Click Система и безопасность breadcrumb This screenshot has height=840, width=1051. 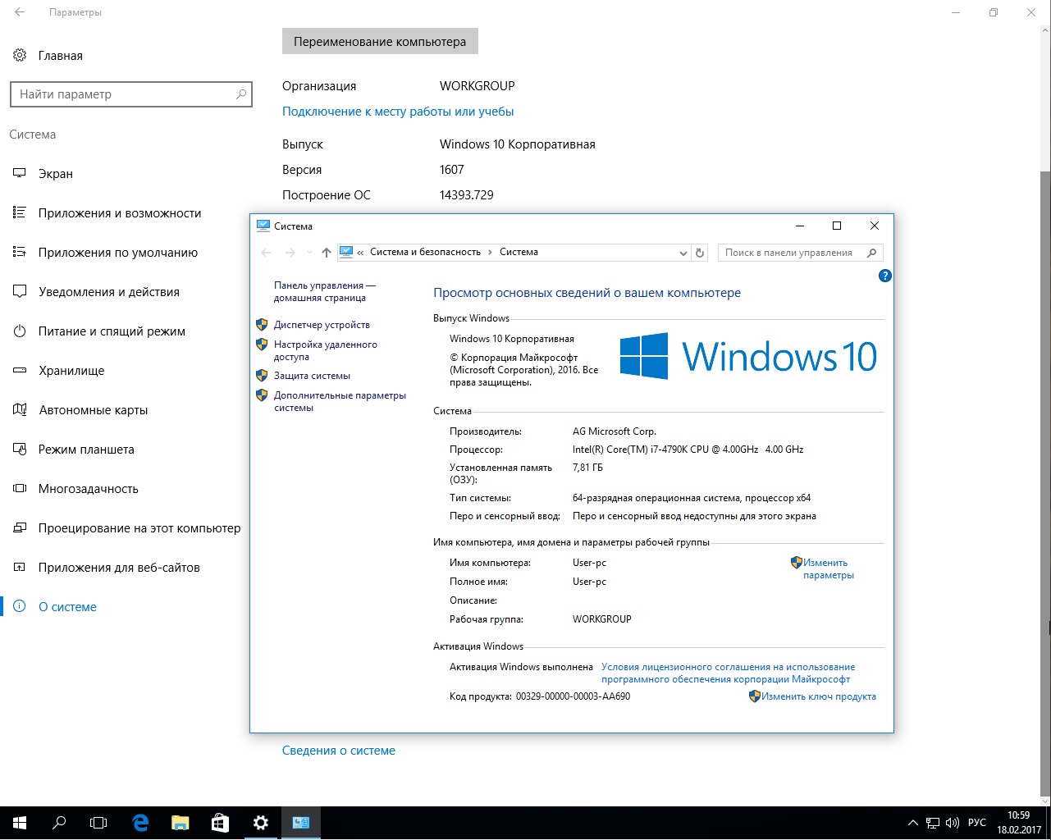[425, 252]
